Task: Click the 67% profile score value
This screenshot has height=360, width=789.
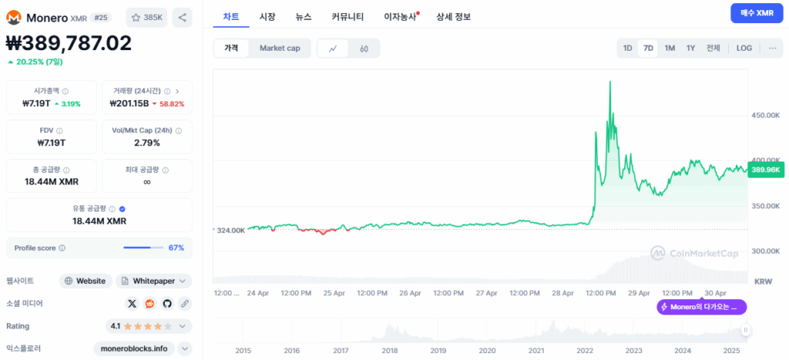Action: point(176,248)
